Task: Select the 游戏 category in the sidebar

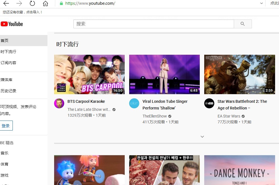Action: click(4, 175)
